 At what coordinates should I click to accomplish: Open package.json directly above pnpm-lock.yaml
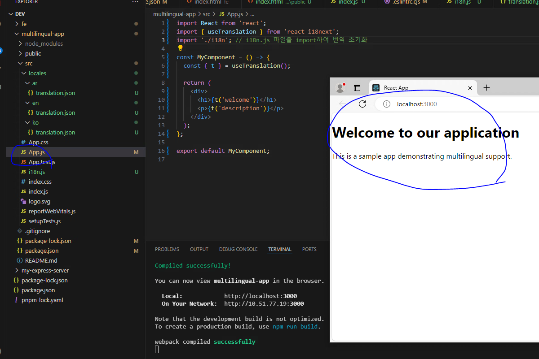pos(38,290)
